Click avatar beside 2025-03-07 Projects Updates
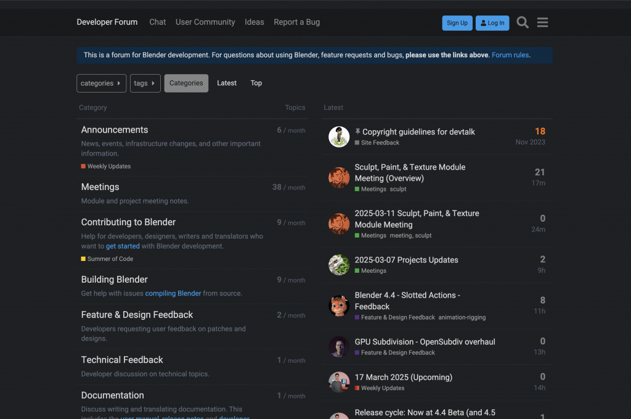Screen dimensions: 631x419 (x=339, y=265)
